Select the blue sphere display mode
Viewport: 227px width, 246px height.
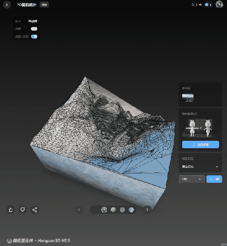click(131, 210)
